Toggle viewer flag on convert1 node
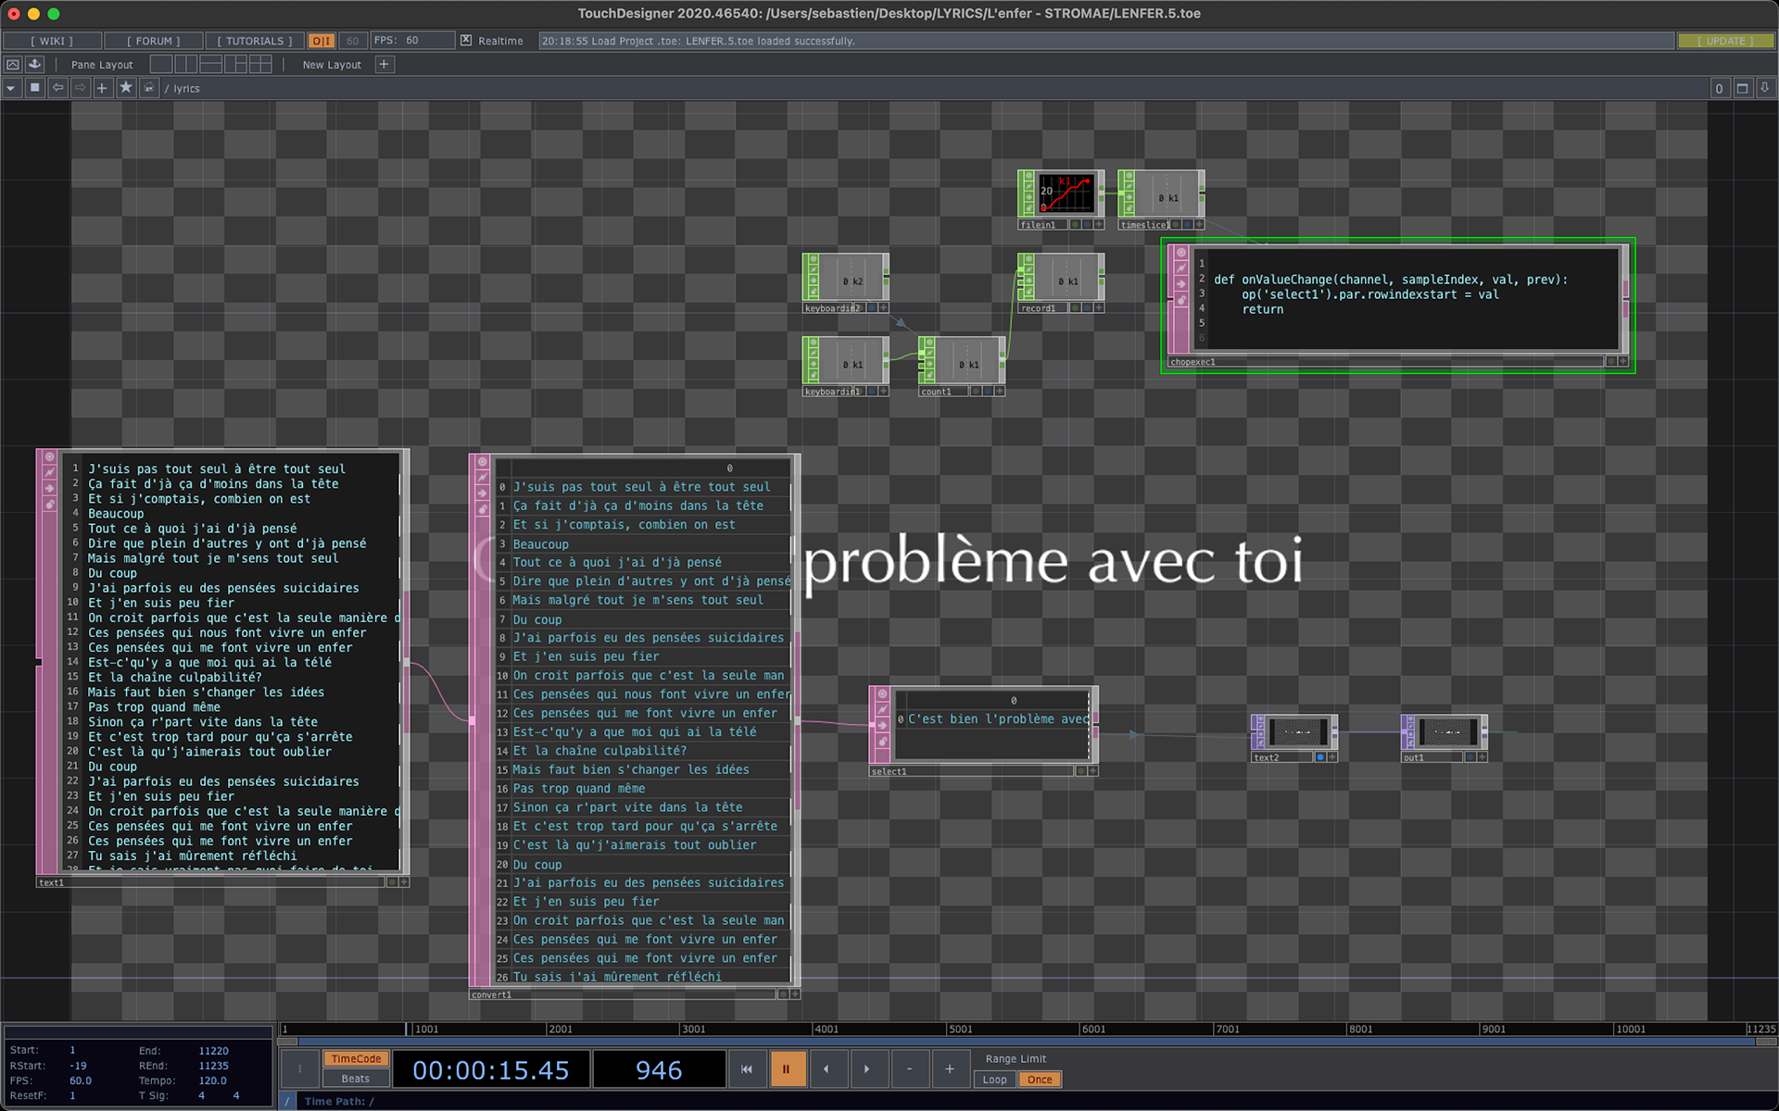This screenshot has width=1779, height=1111. 482,462
